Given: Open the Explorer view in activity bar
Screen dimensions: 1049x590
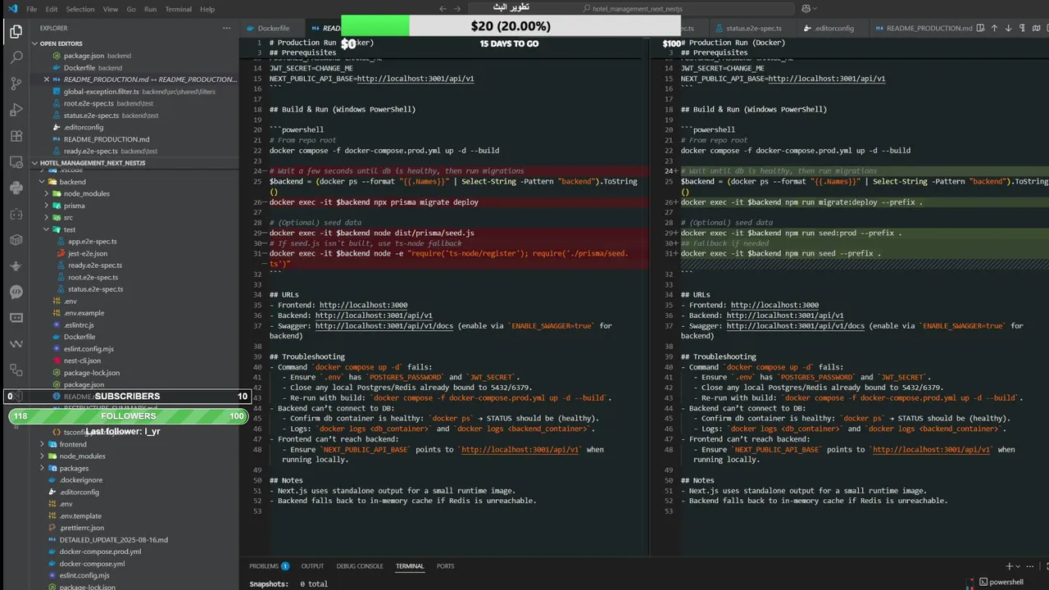Looking at the screenshot, I should point(16,32).
